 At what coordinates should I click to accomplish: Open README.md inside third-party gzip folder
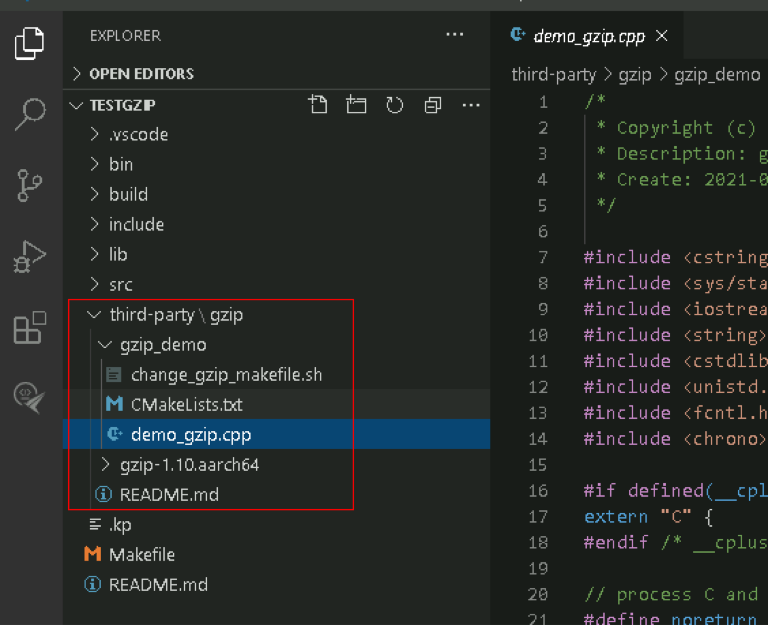277,495
